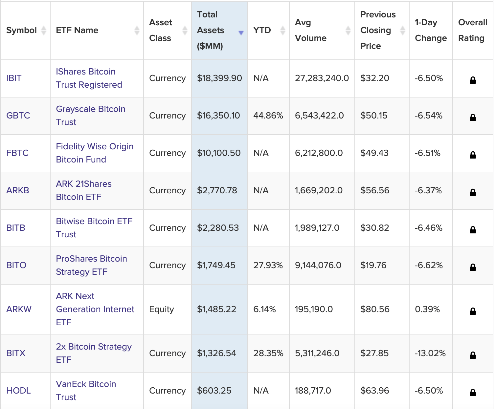Click GBTC's highlighted Total Assets cell

point(219,116)
